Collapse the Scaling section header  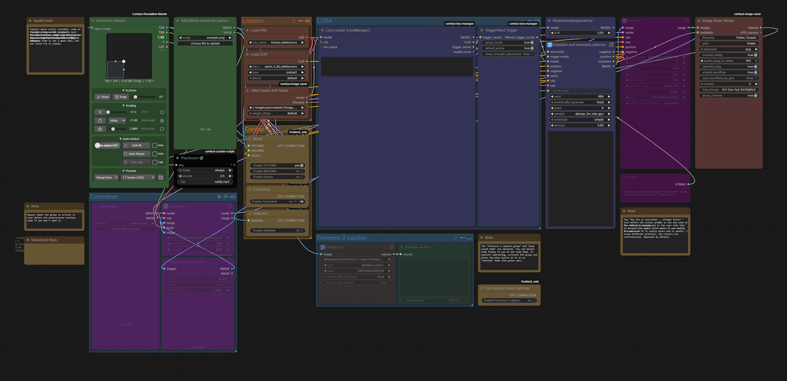129,106
